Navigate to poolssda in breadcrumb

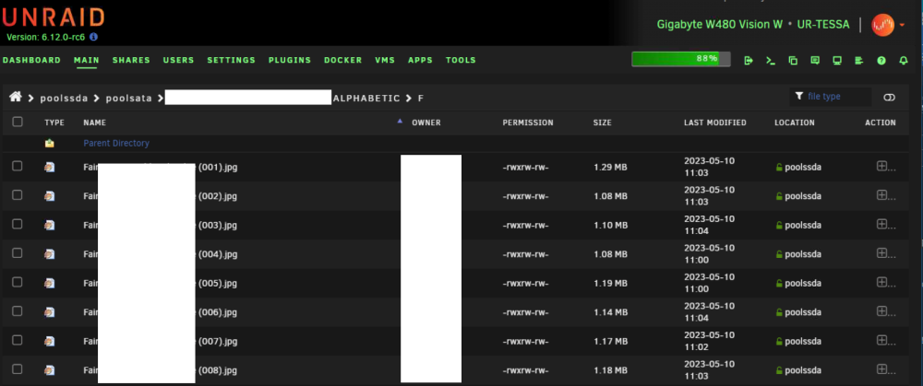[x=65, y=99]
